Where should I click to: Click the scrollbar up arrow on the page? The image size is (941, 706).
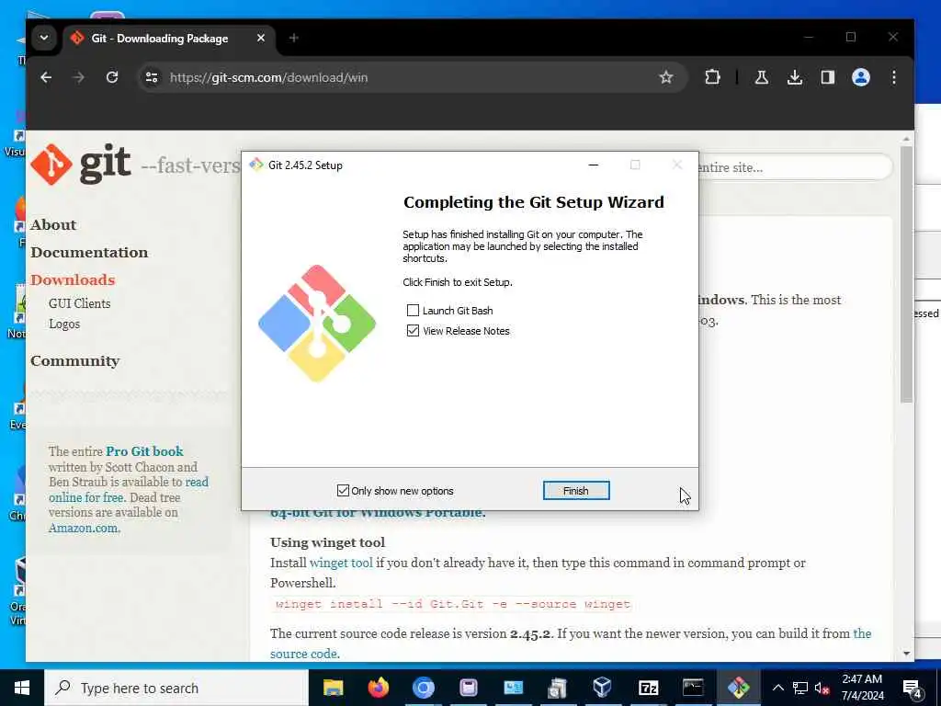click(906, 138)
